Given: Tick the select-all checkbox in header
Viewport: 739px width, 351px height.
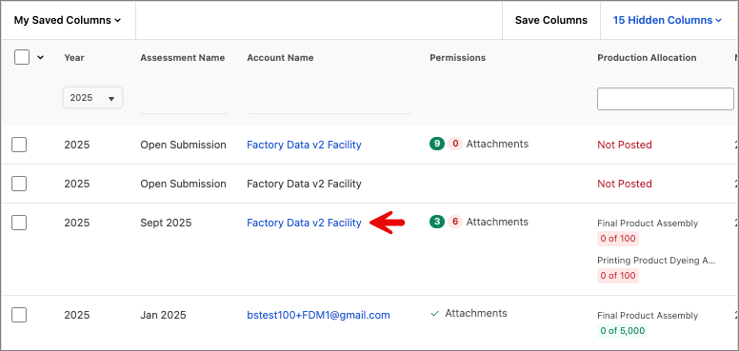Looking at the screenshot, I should coord(22,57).
